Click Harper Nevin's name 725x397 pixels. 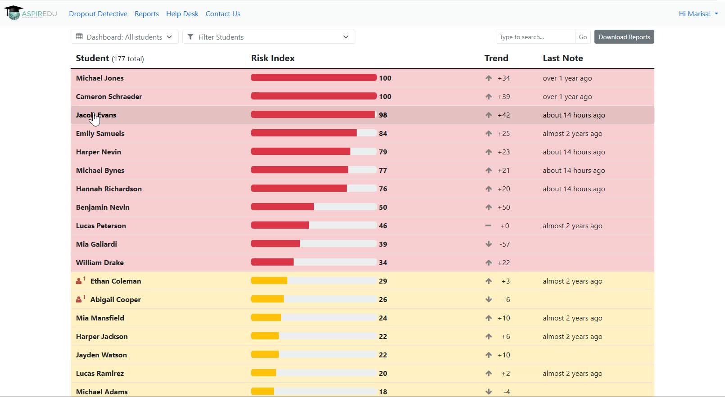pyautogui.click(x=99, y=152)
